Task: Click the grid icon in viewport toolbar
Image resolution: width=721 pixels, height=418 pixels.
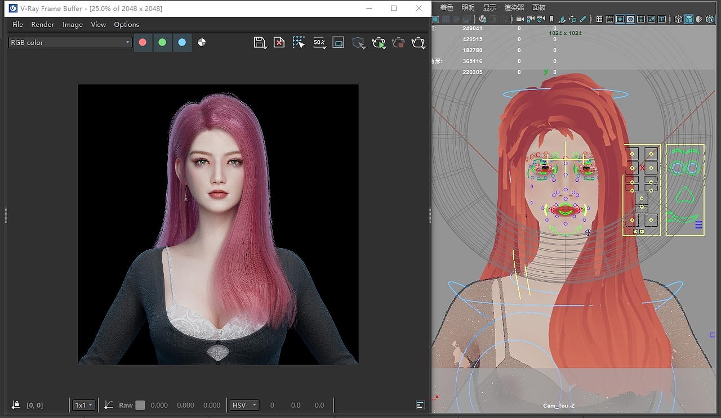Action: pos(599,19)
